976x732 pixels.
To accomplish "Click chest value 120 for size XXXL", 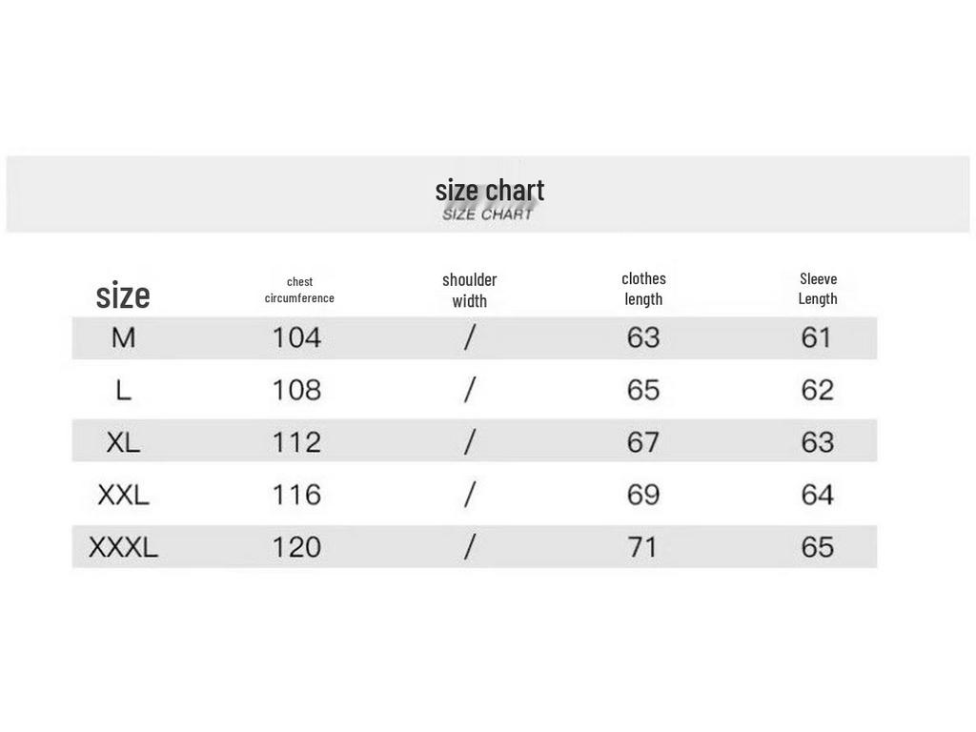I will click(x=297, y=547).
